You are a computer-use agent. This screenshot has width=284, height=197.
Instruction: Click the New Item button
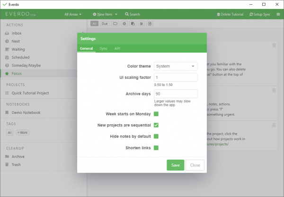coord(103,14)
